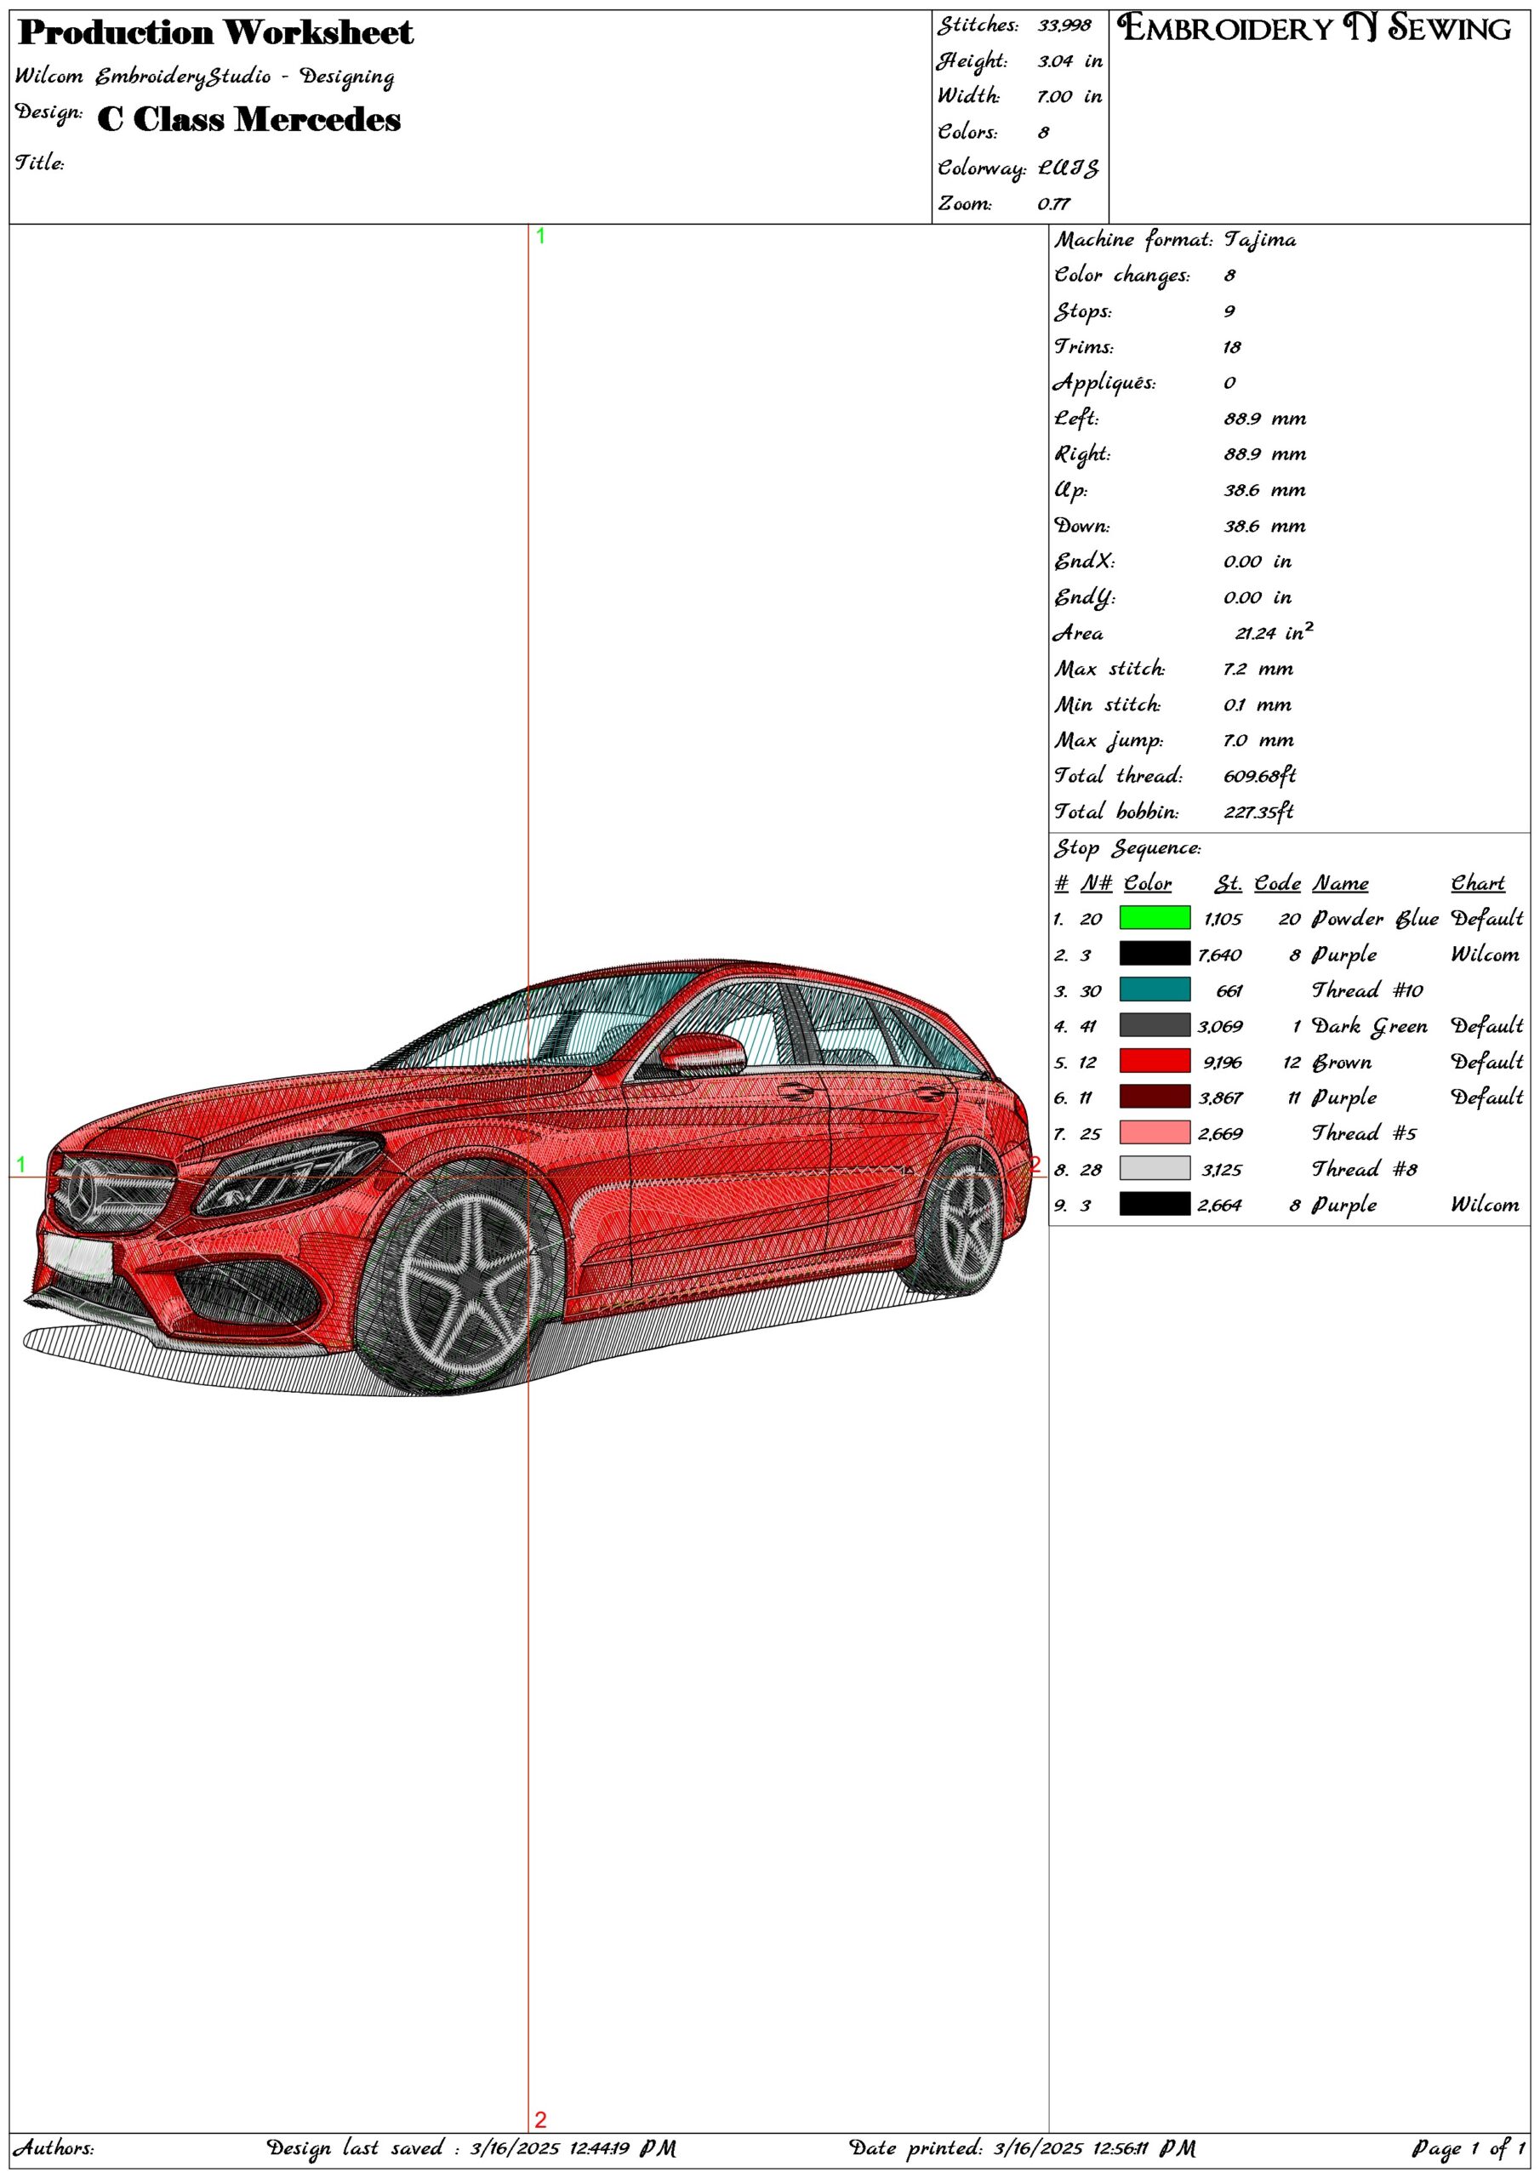Click the pink swatch for Thread #5
Viewport: 1540px width, 2178px height.
pos(1154,1132)
